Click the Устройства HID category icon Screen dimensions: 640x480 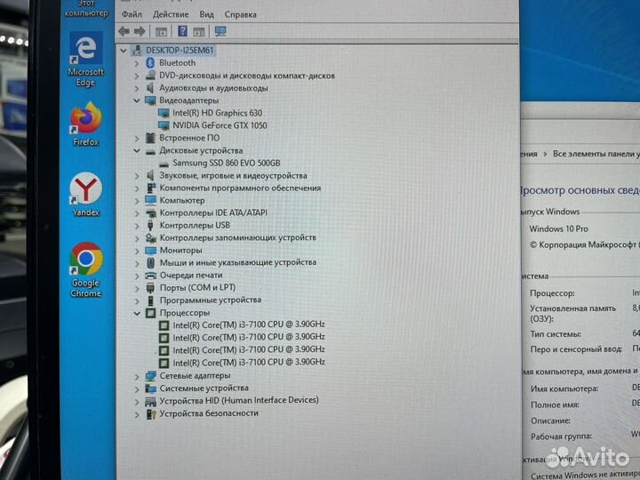coord(150,401)
